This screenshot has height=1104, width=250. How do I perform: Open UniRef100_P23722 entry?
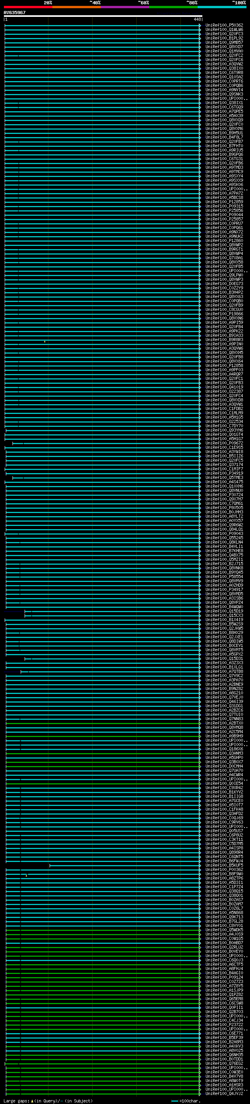point(224,1024)
